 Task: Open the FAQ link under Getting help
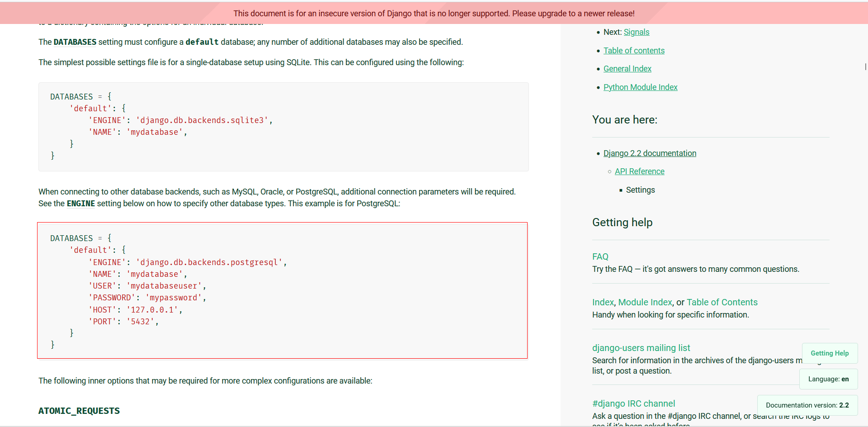(x=600, y=256)
